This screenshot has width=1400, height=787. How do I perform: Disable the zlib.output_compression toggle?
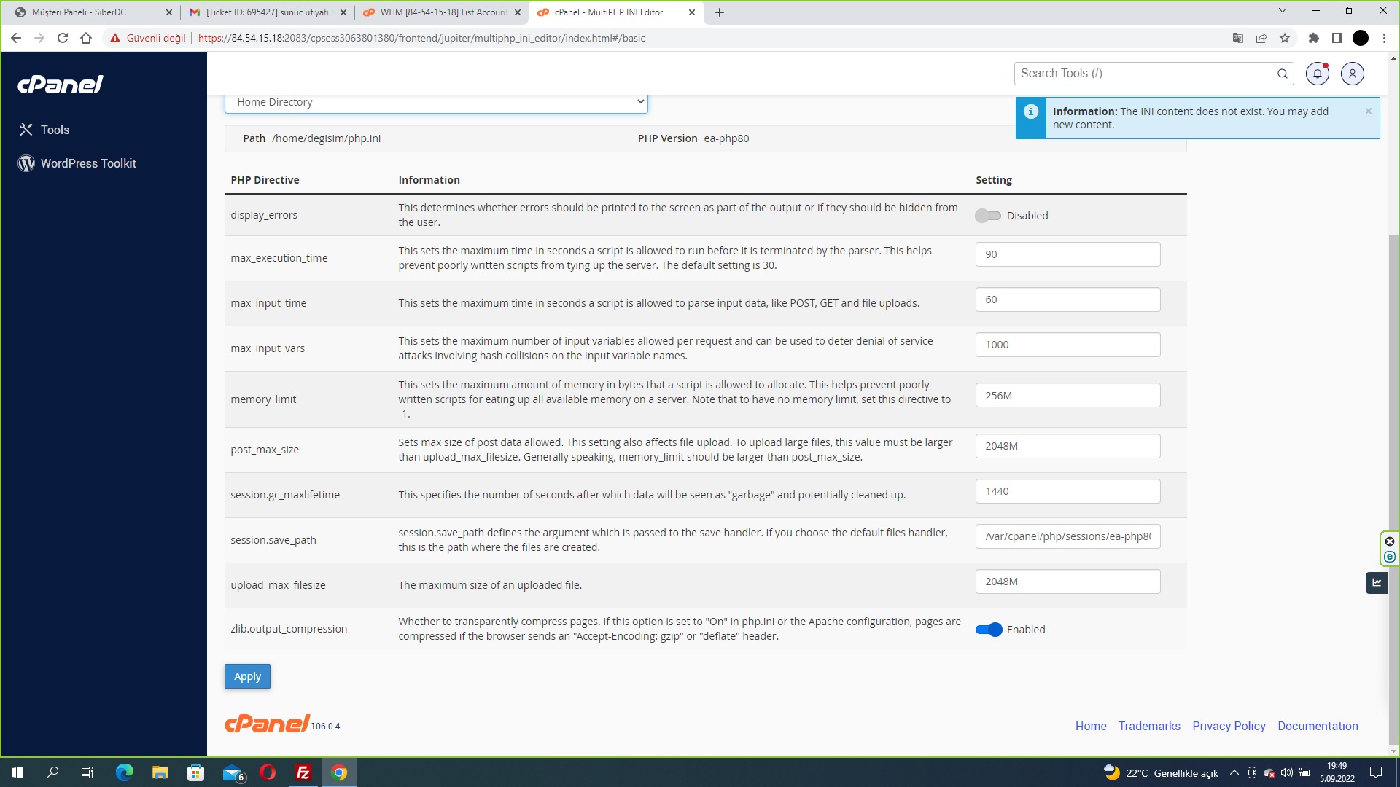[989, 630]
